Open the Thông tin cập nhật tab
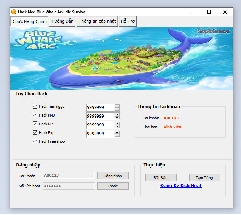This screenshot has width=241, height=215. click(97, 21)
